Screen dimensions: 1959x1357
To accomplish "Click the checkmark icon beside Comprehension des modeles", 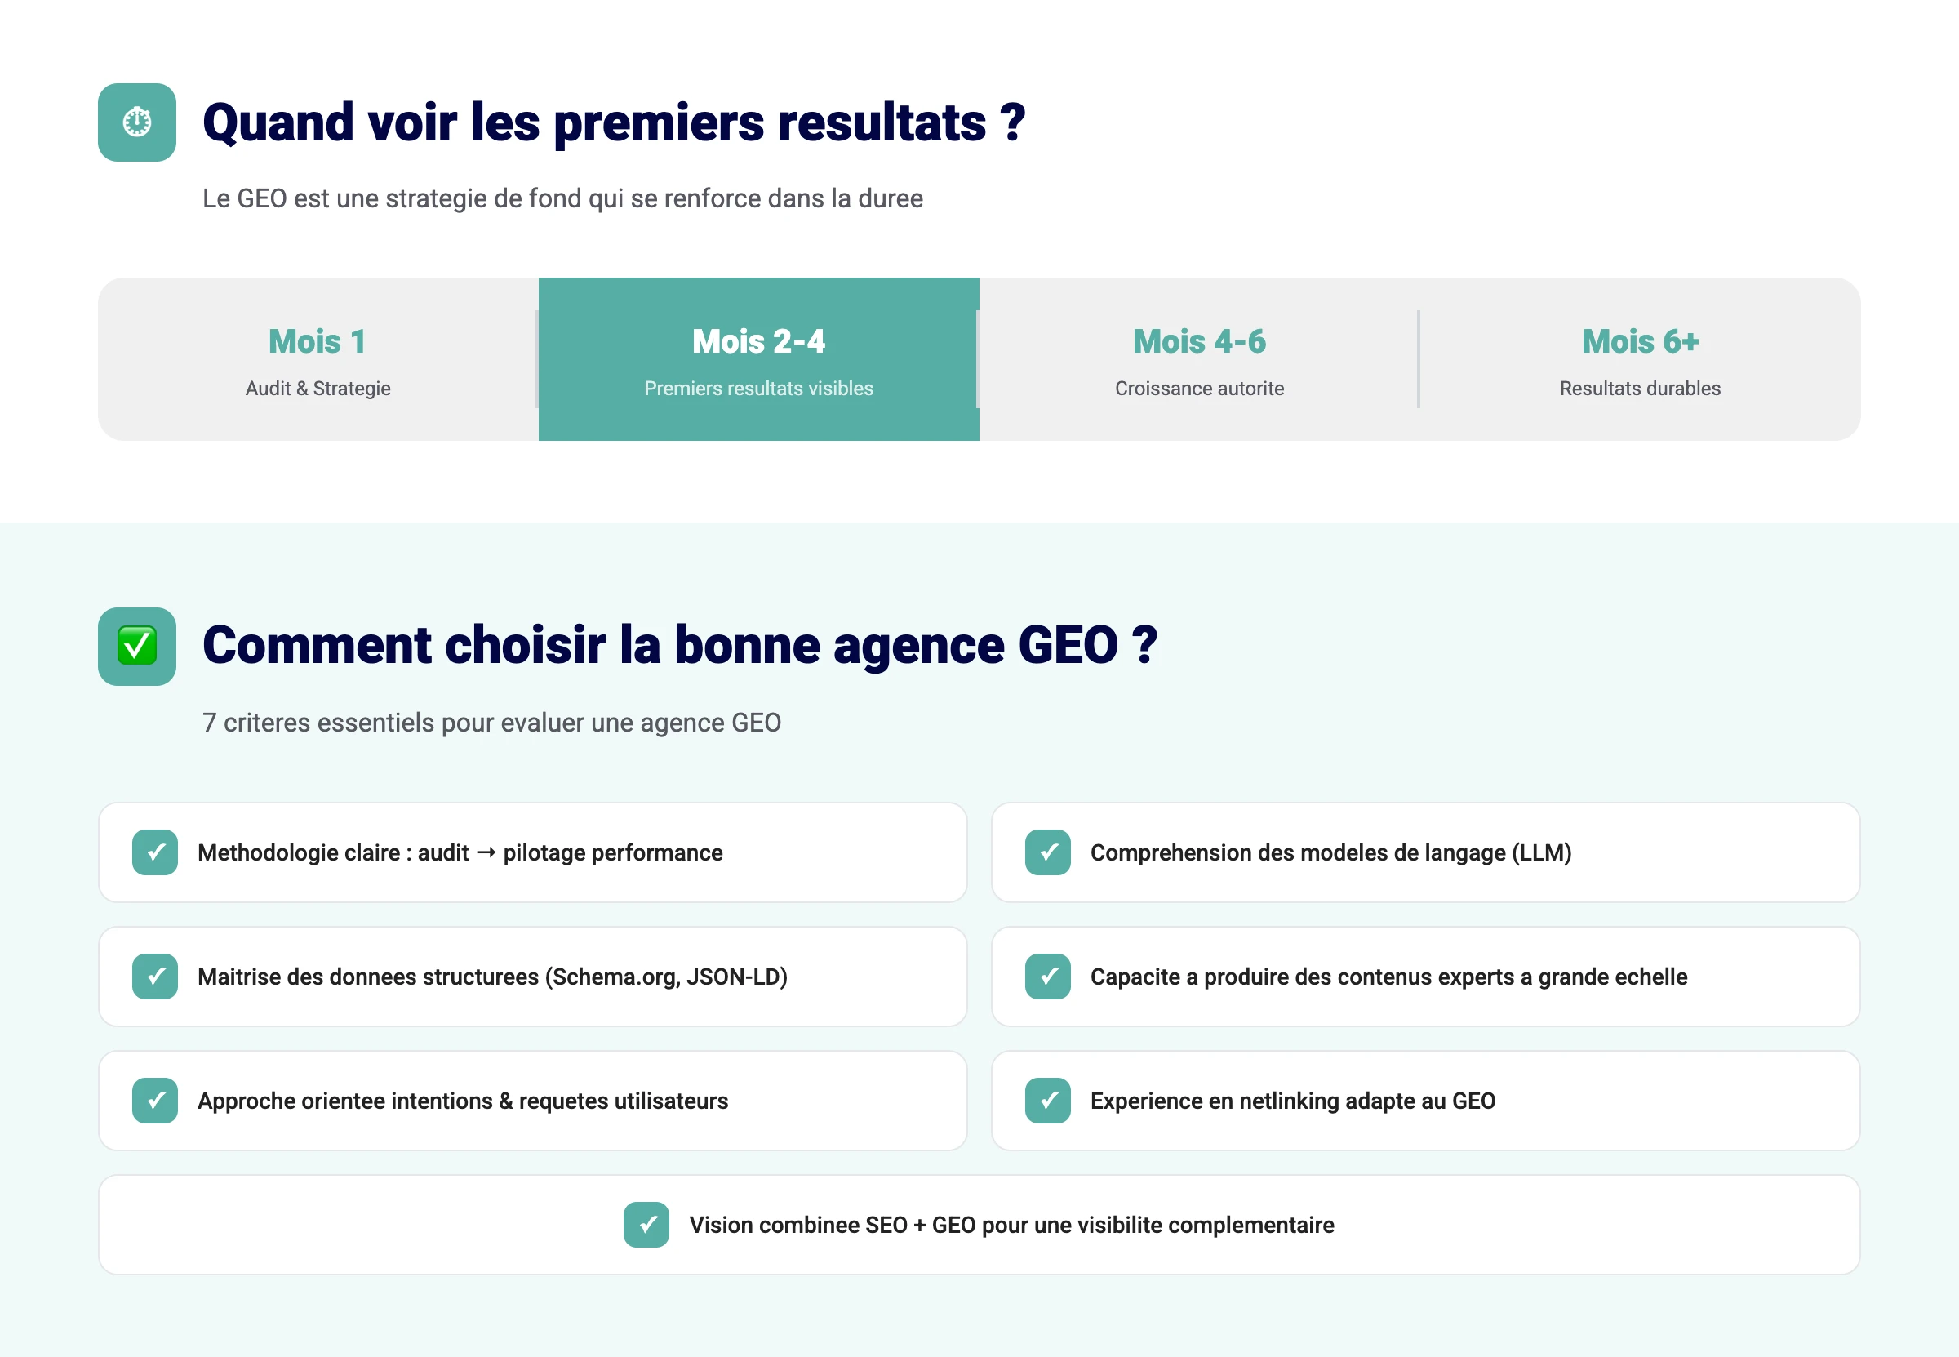I will point(1048,852).
